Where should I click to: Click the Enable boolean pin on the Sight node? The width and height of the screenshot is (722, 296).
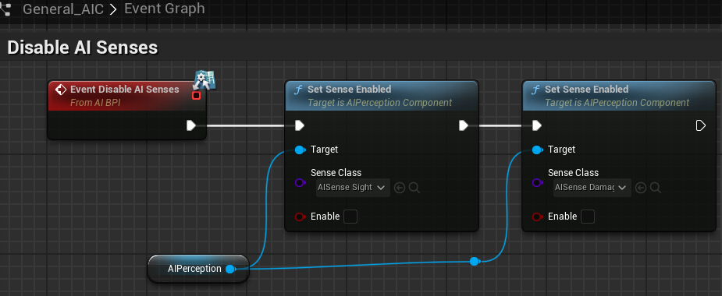[x=300, y=217]
